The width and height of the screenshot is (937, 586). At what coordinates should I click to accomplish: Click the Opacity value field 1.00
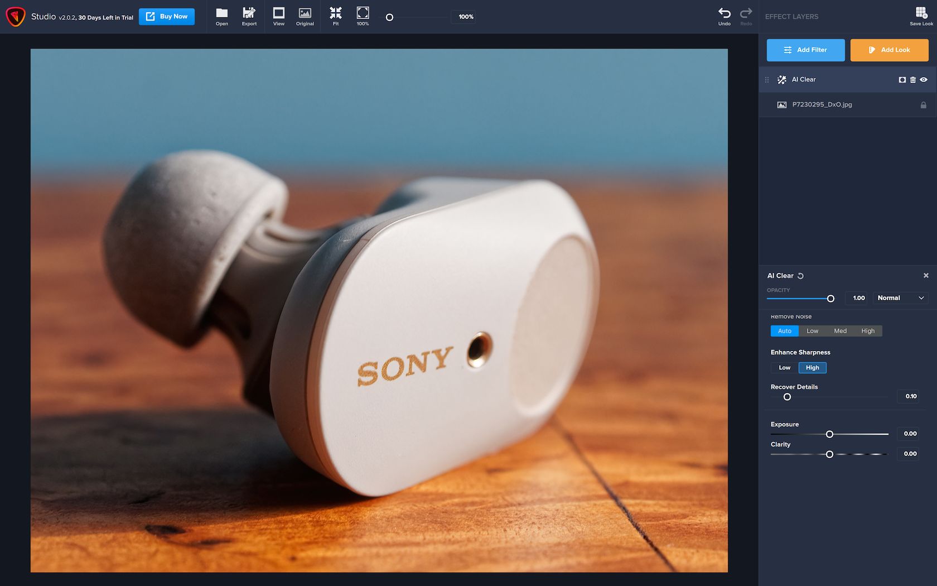[857, 298]
